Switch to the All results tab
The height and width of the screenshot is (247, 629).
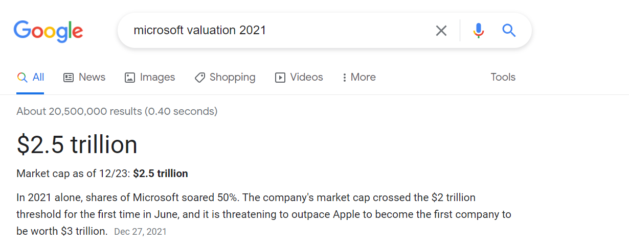click(x=30, y=77)
